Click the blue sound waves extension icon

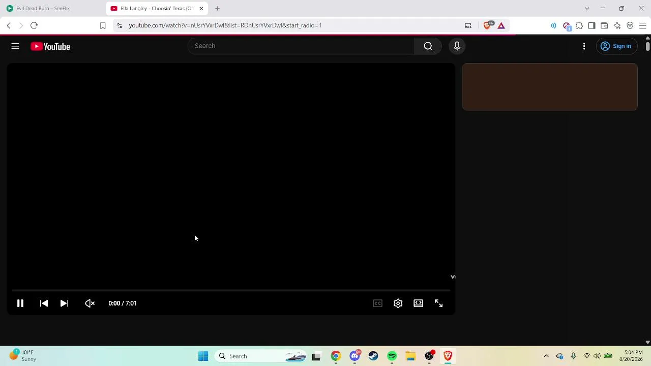(x=553, y=25)
